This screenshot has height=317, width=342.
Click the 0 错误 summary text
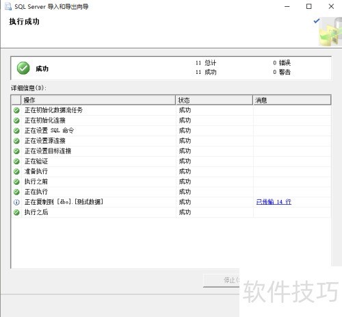(x=282, y=63)
